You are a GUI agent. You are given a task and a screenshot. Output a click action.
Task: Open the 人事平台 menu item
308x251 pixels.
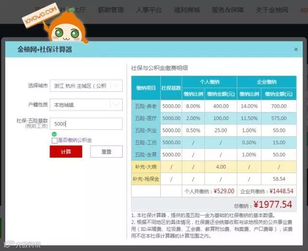coord(149,10)
